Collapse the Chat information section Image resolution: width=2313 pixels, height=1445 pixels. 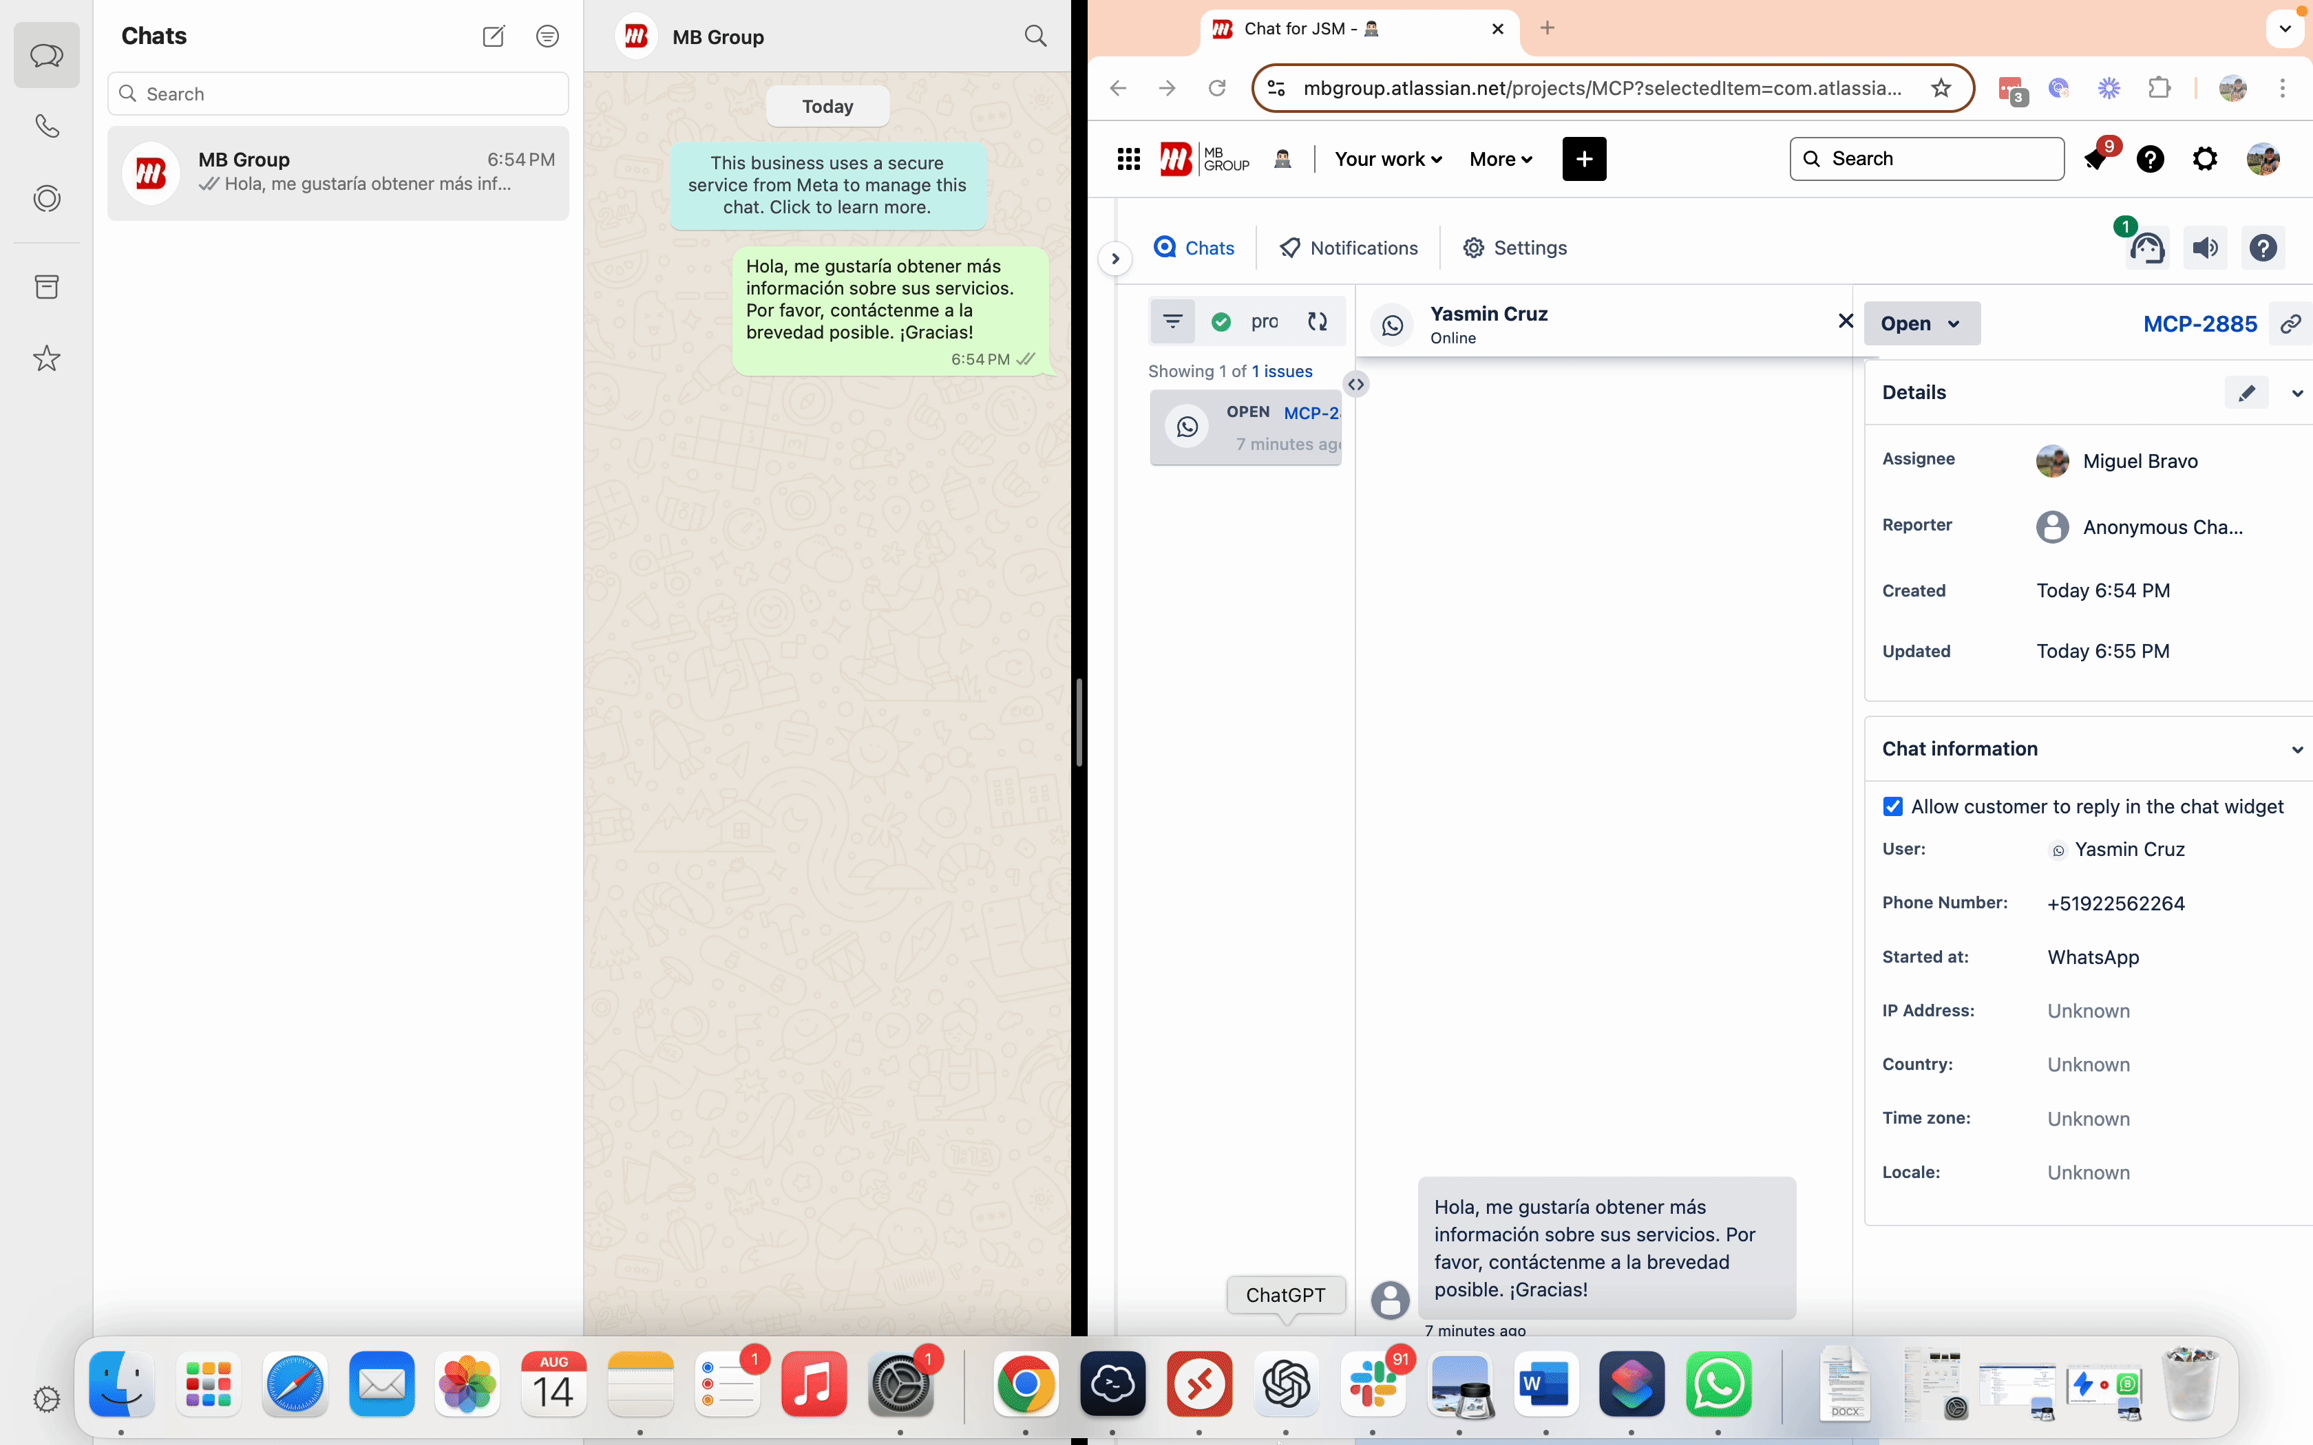(x=2296, y=749)
